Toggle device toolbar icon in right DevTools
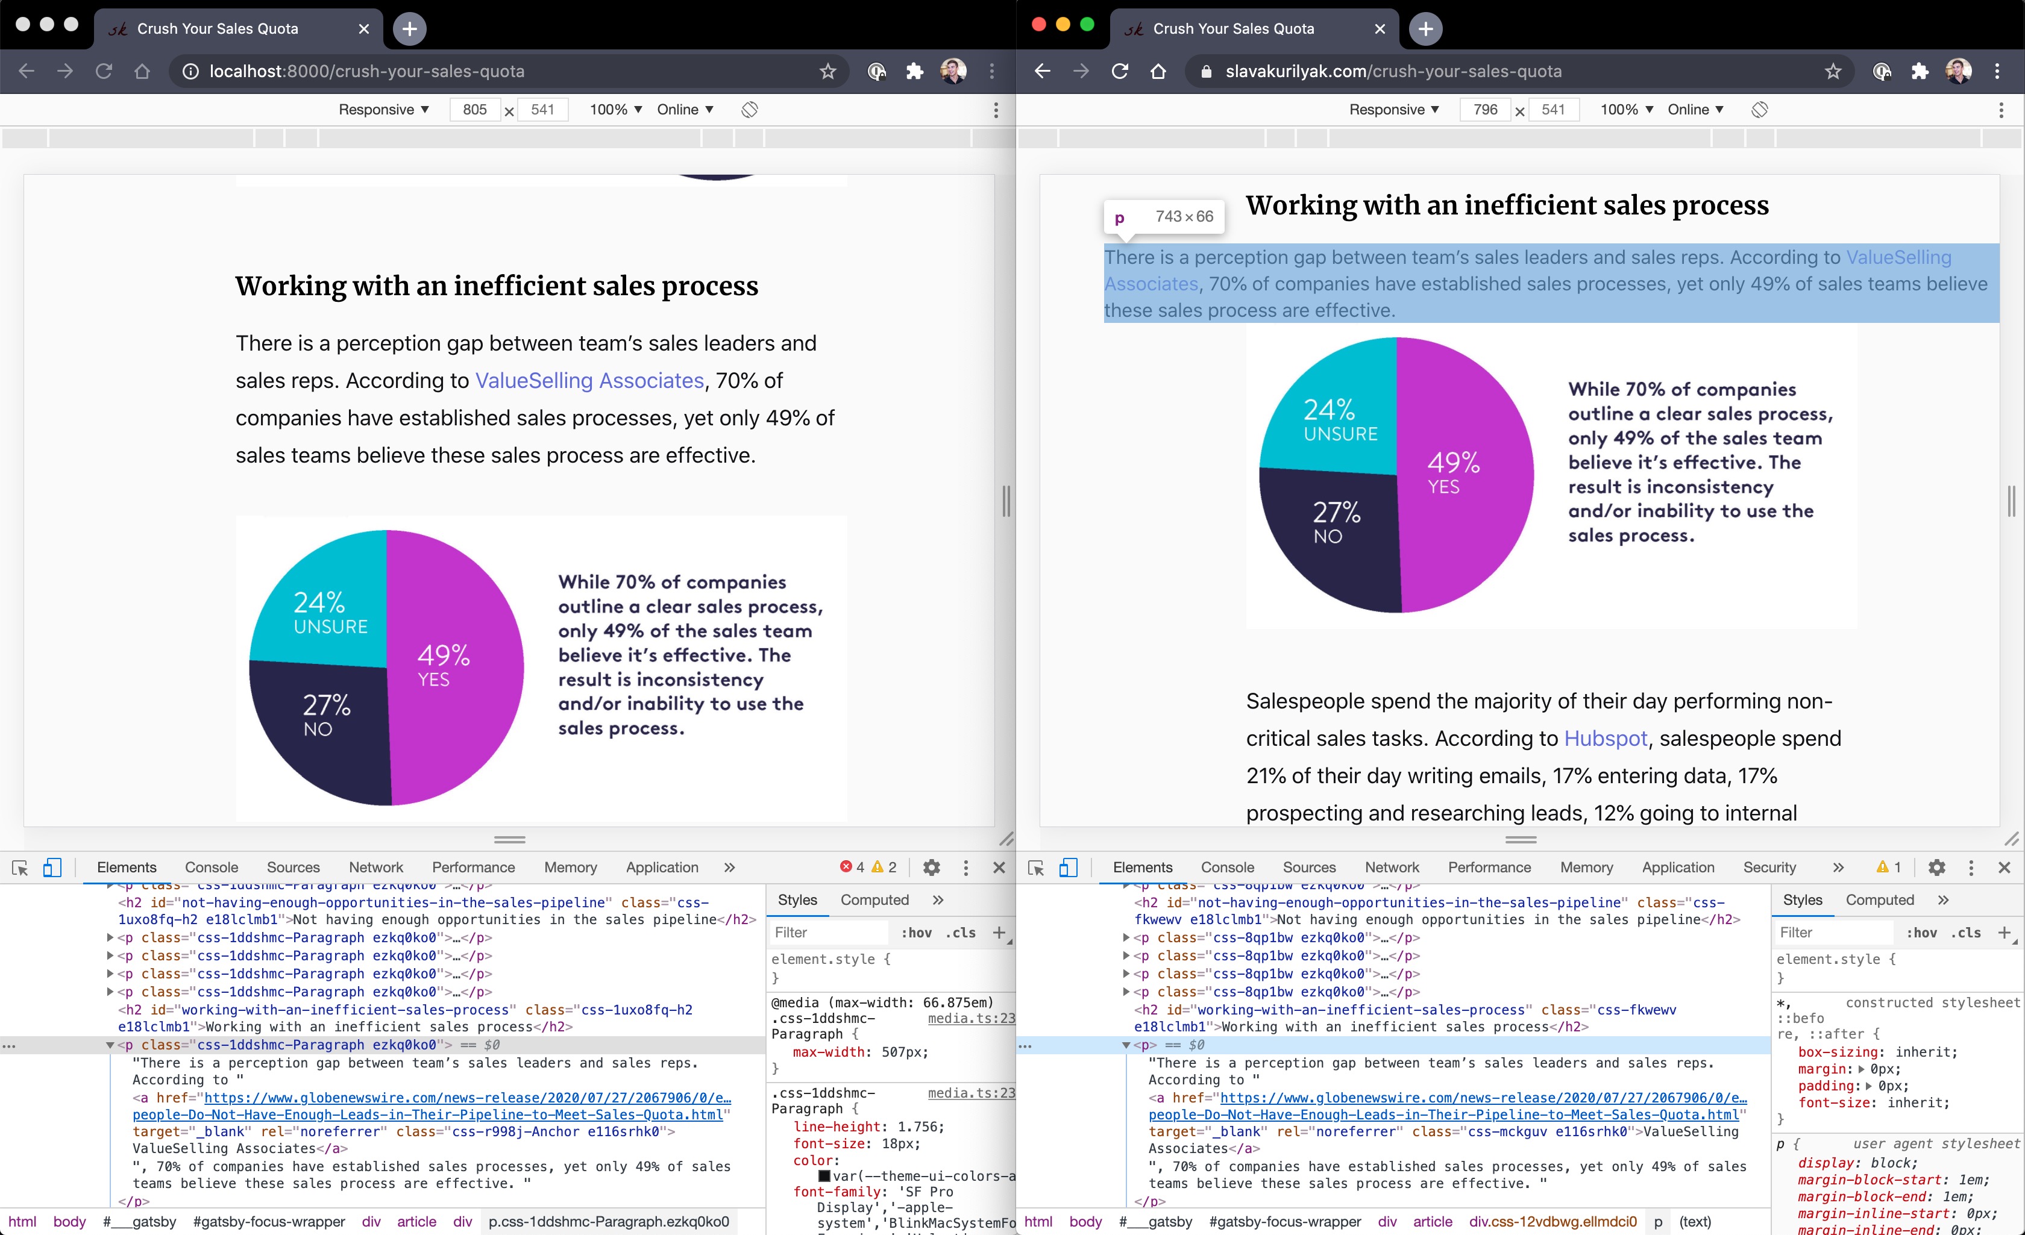This screenshot has width=2025, height=1235. point(1067,867)
